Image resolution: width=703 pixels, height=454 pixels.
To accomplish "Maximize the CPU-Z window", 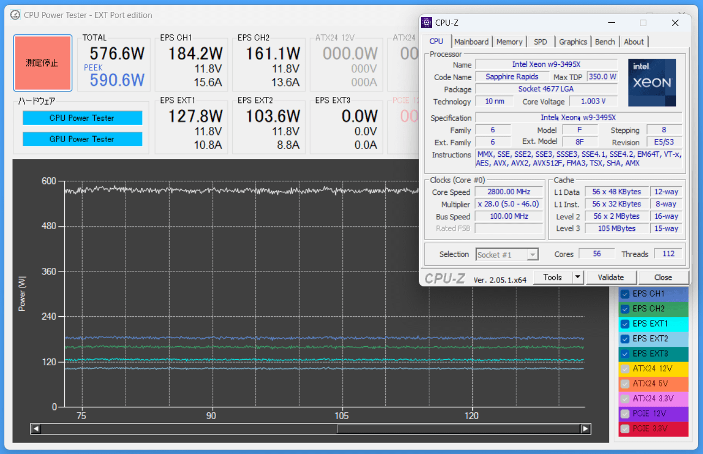I will click(x=643, y=23).
